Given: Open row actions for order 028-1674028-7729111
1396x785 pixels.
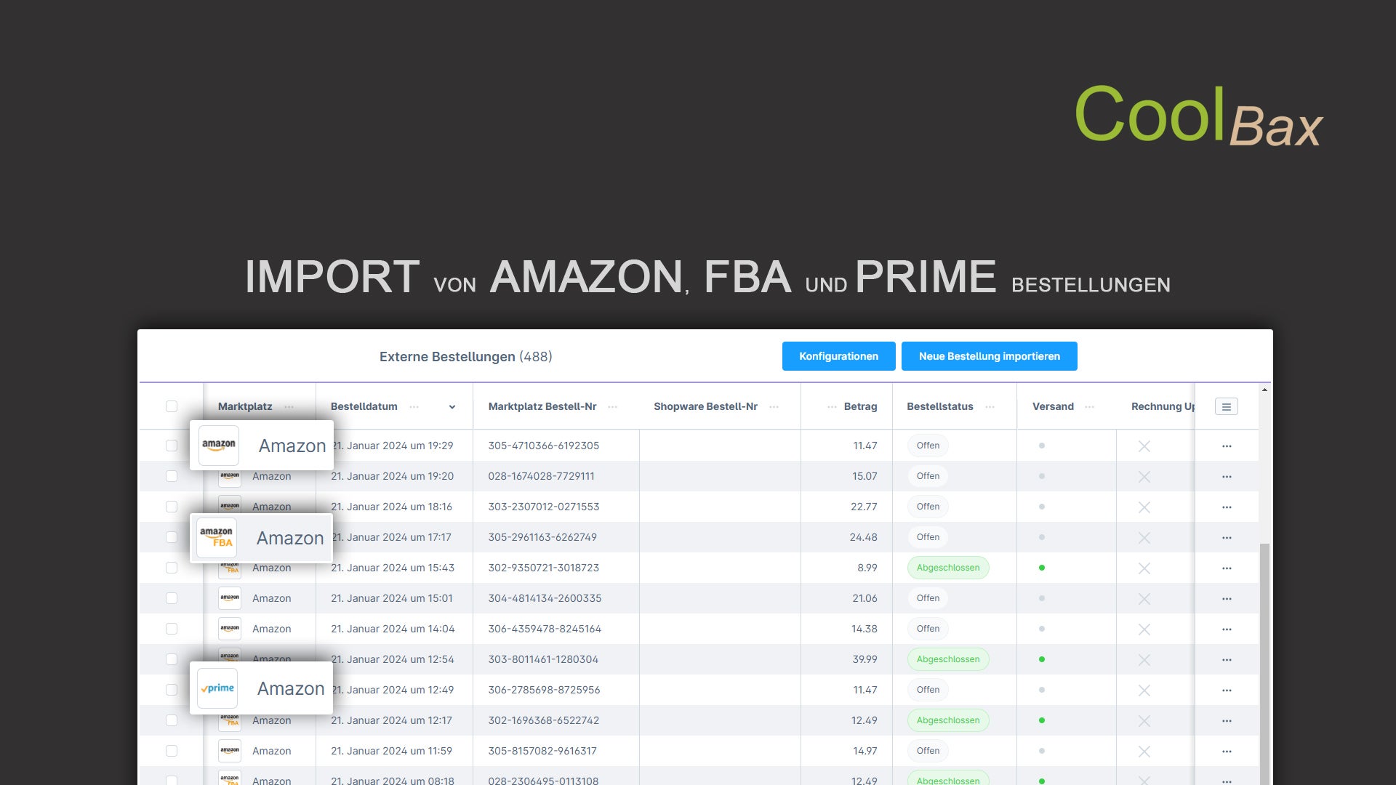Looking at the screenshot, I should (1227, 477).
